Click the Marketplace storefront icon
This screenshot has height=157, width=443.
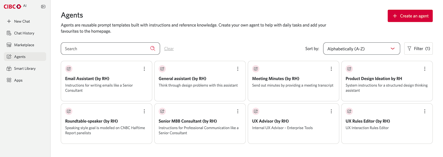pos(9,45)
